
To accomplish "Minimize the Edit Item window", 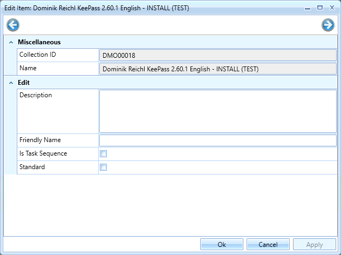I will (x=308, y=8).
